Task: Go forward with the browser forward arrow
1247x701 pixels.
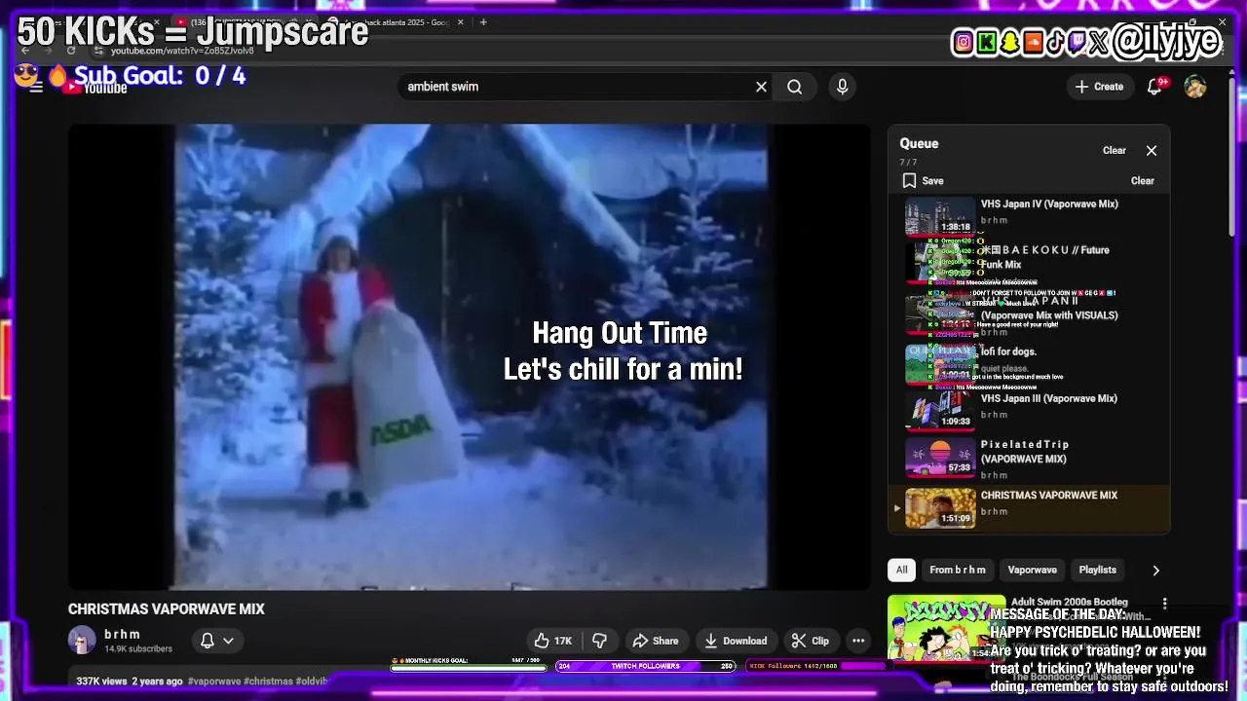Action: (49, 51)
